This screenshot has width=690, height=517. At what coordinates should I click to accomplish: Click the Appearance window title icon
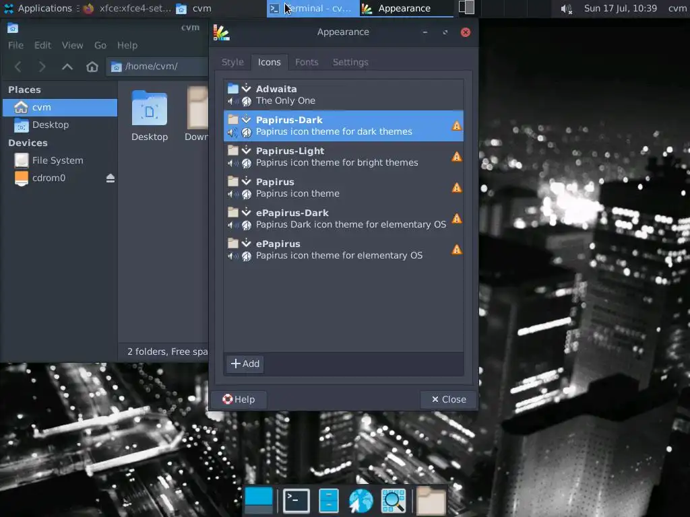(221, 32)
